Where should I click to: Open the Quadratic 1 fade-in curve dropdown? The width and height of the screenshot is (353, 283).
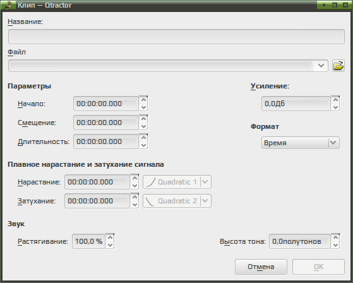(x=177, y=182)
